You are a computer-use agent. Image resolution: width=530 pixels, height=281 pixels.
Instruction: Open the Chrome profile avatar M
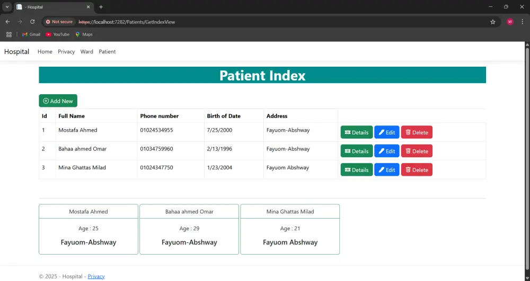510,22
